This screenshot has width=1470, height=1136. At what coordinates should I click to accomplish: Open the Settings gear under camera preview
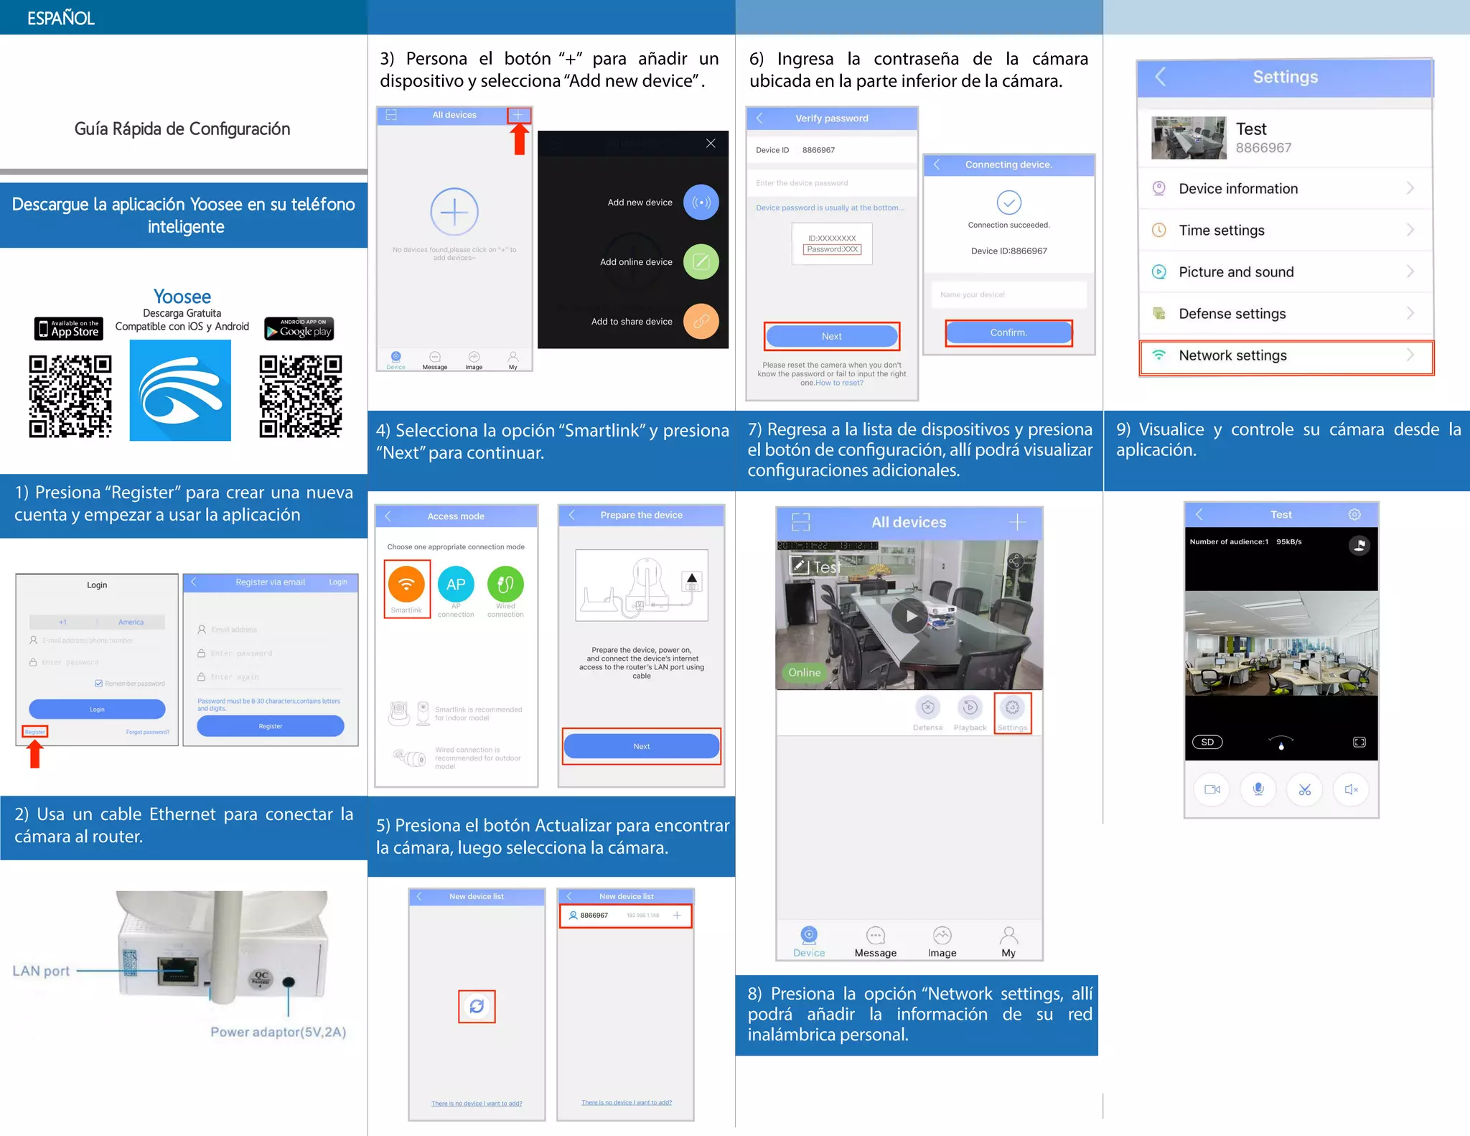point(1012,708)
